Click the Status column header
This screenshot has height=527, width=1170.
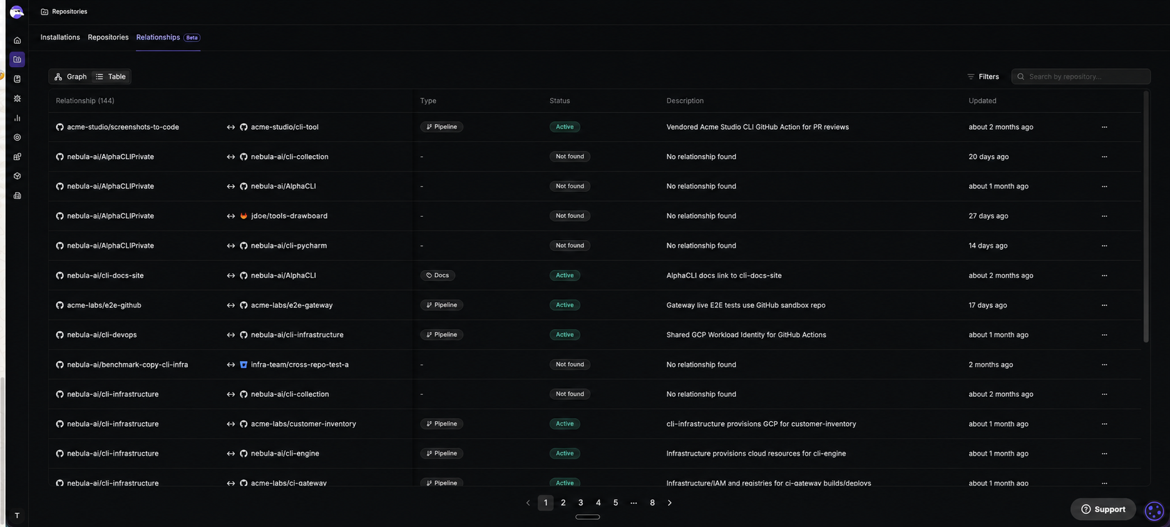[560, 101]
